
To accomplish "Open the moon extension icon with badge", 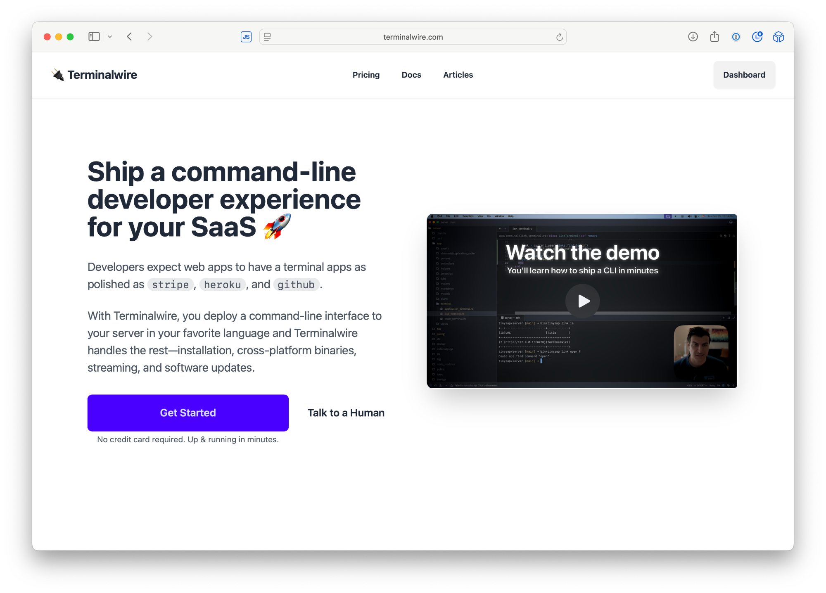I will (757, 37).
